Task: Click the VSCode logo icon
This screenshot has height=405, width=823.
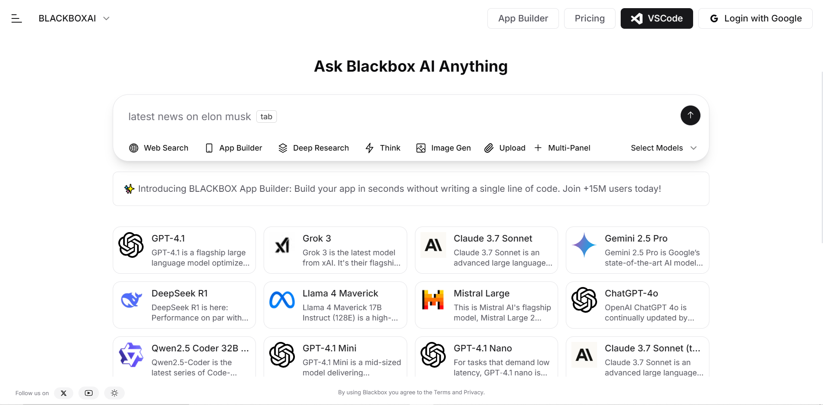Action: [637, 18]
